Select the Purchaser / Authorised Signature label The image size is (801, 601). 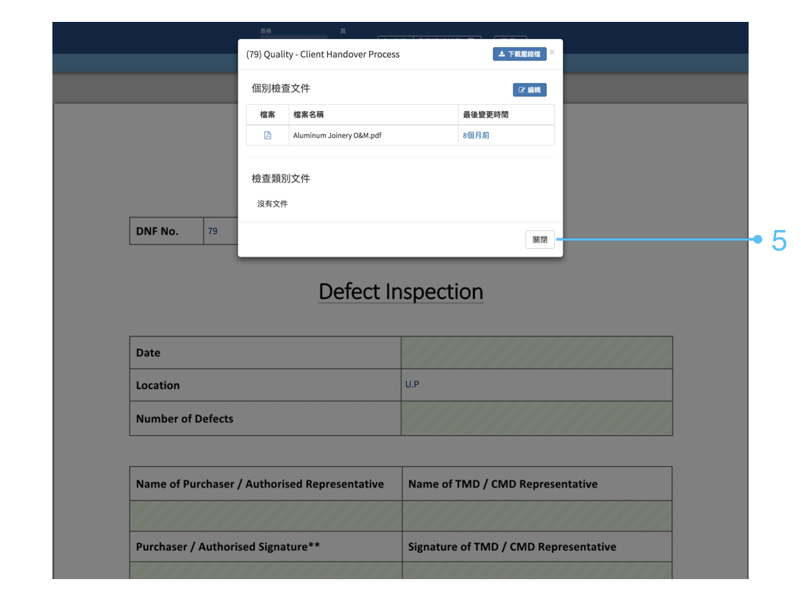[228, 547]
